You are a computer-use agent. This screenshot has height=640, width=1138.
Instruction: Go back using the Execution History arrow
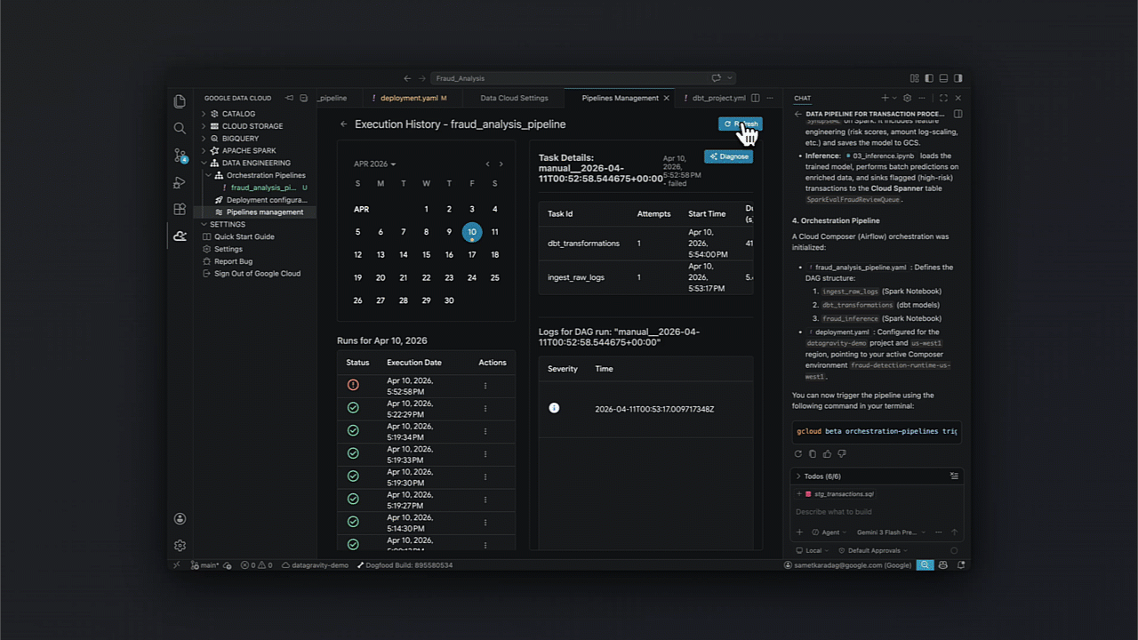point(343,124)
